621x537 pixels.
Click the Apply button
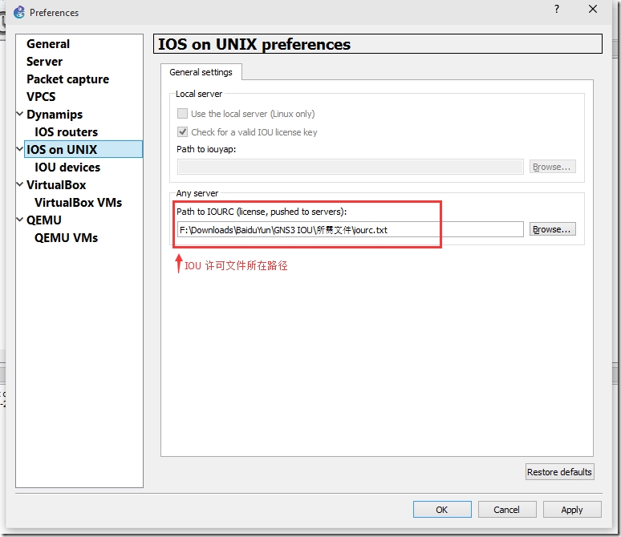(571, 509)
